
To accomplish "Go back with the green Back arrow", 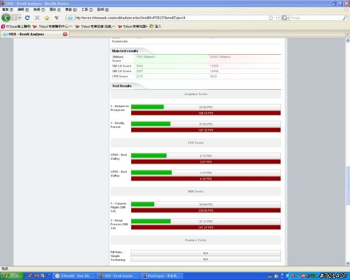I will (6, 17).
